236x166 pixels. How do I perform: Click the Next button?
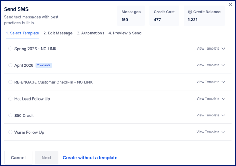pos(46,158)
